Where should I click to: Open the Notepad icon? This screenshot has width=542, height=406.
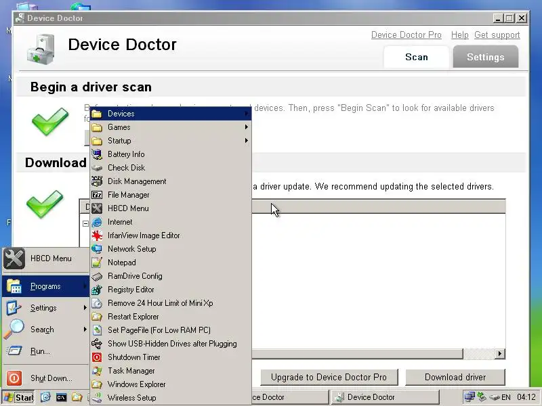[x=97, y=263]
